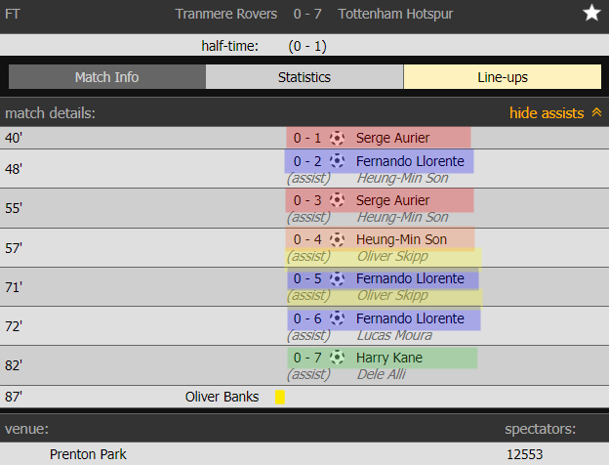The image size is (609, 465).
Task: Collapse assists using the double chevron
Action: [595, 113]
